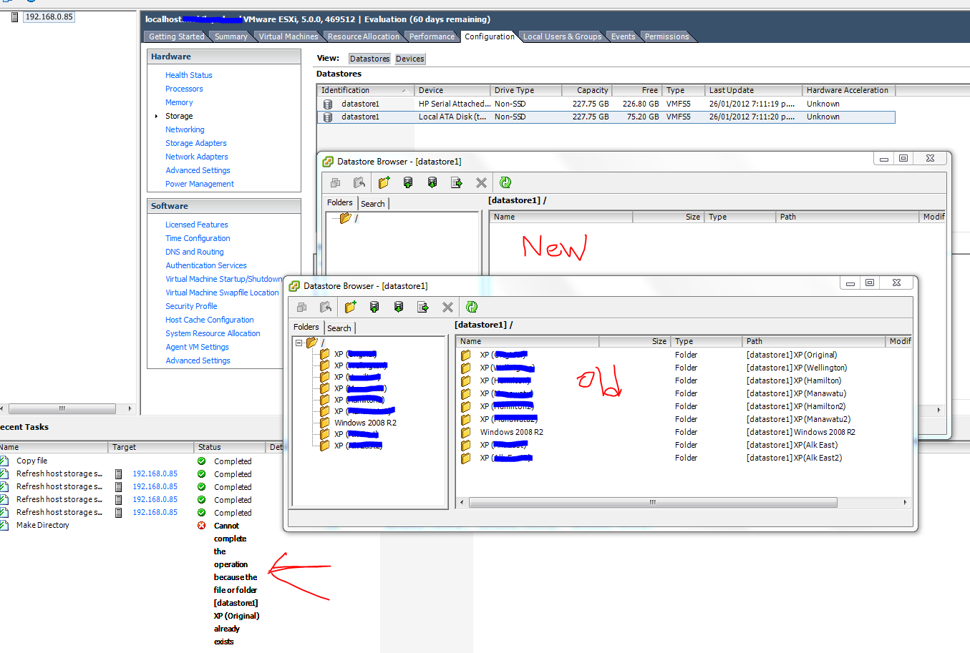Click new folder icon in the empty Datastore Browser
The image size is (970, 653).
click(x=384, y=182)
